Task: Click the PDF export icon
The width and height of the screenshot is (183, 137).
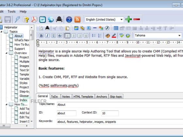Action: pyautogui.click(x=34, y=20)
